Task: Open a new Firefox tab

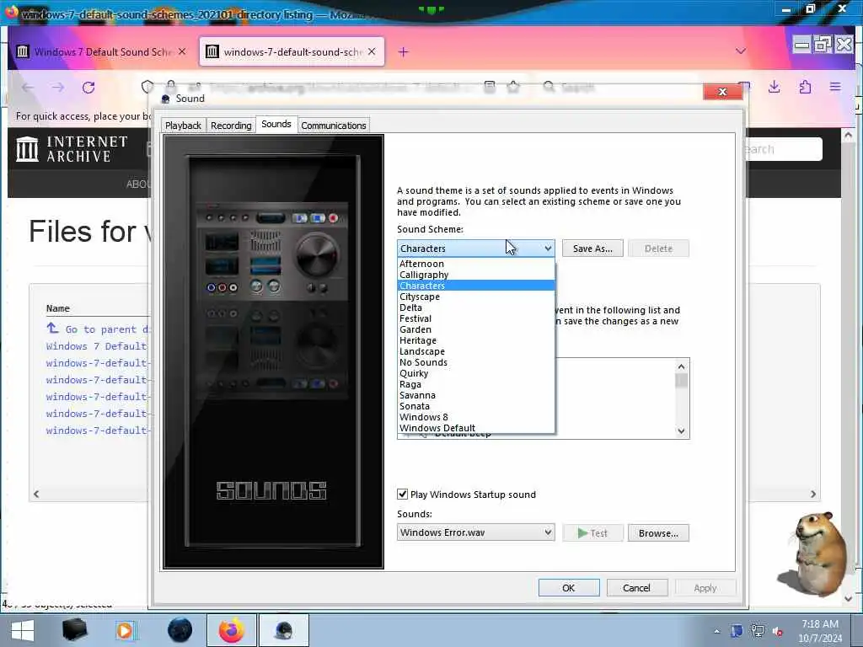Action: tap(404, 51)
